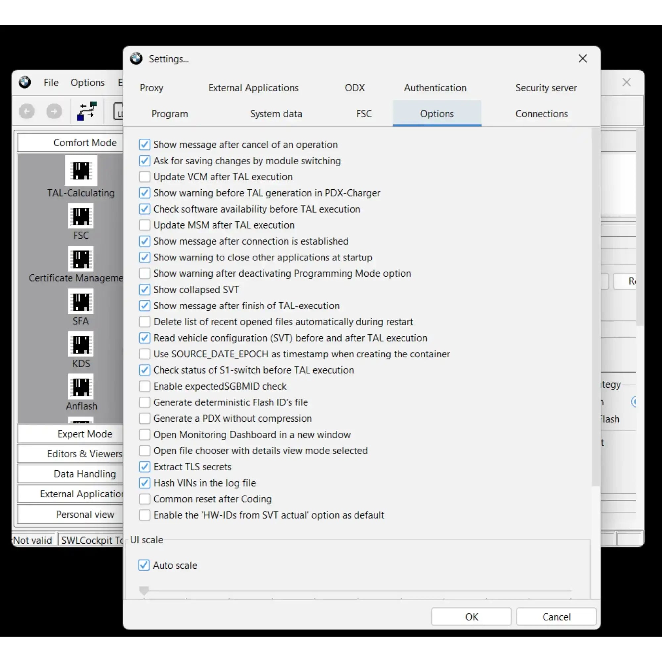Open the Certificate Management module icon
The width and height of the screenshot is (662, 662).
pos(81,259)
